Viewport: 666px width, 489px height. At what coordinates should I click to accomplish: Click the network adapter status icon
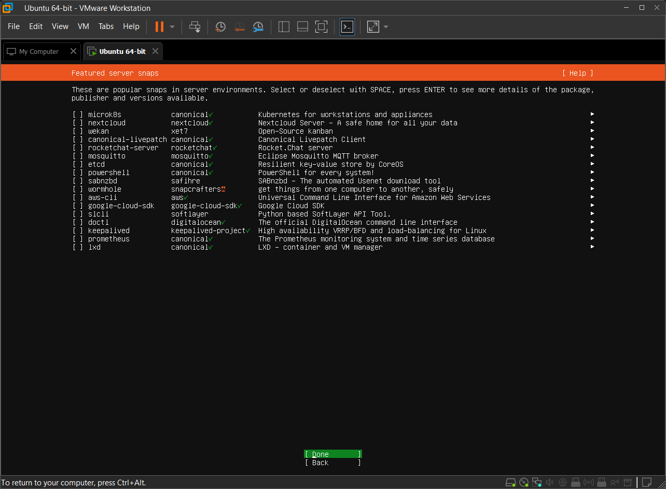tap(537, 482)
